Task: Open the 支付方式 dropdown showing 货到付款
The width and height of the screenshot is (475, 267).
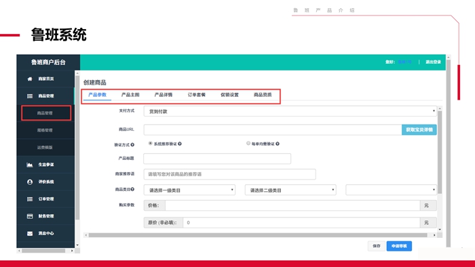Action: pos(290,111)
